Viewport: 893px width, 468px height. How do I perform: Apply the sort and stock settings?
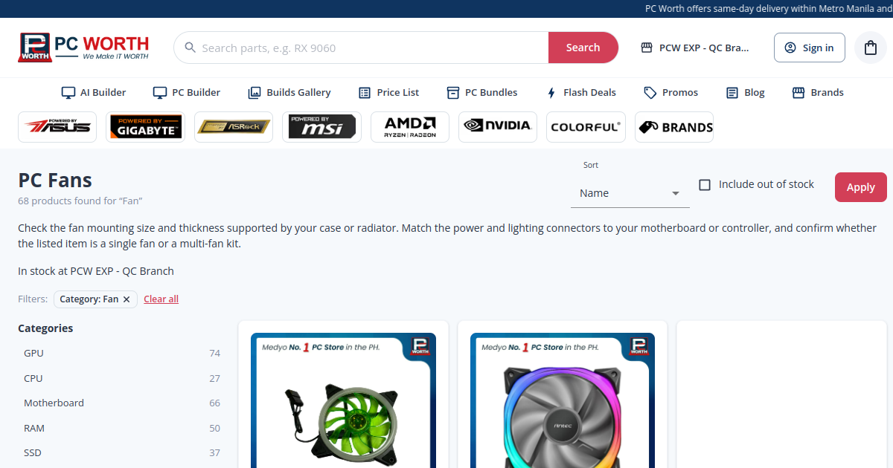pos(861,187)
